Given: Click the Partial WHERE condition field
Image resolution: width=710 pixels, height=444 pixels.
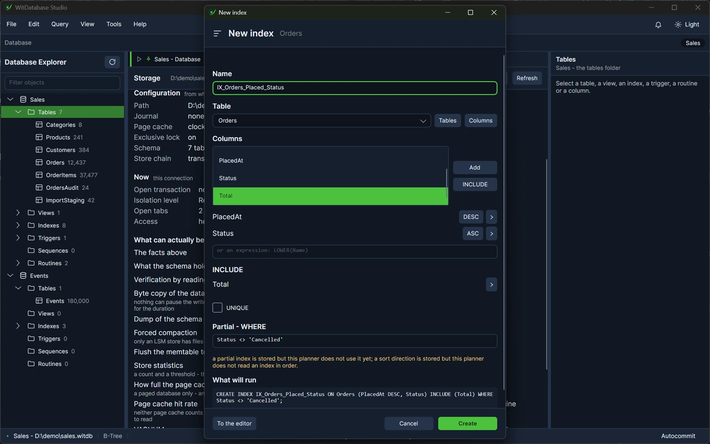Looking at the screenshot, I should coord(355,341).
